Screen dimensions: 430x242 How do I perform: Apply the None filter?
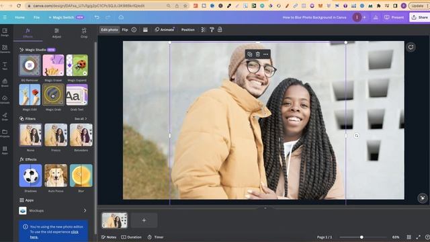pos(30,135)
